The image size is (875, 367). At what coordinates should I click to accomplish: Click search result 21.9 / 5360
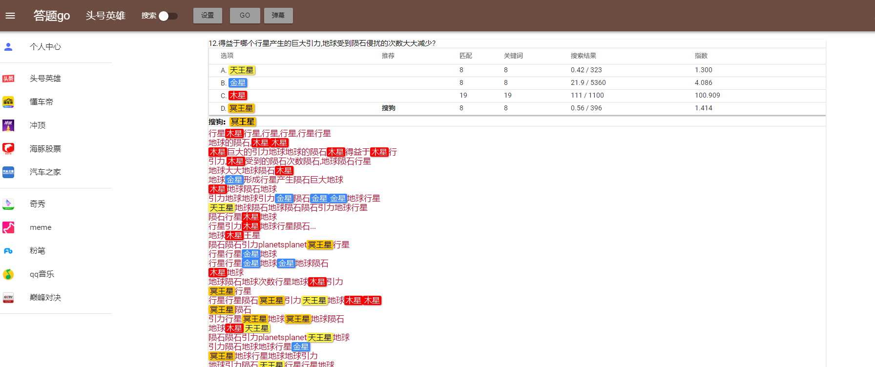(x=588, y=83)
